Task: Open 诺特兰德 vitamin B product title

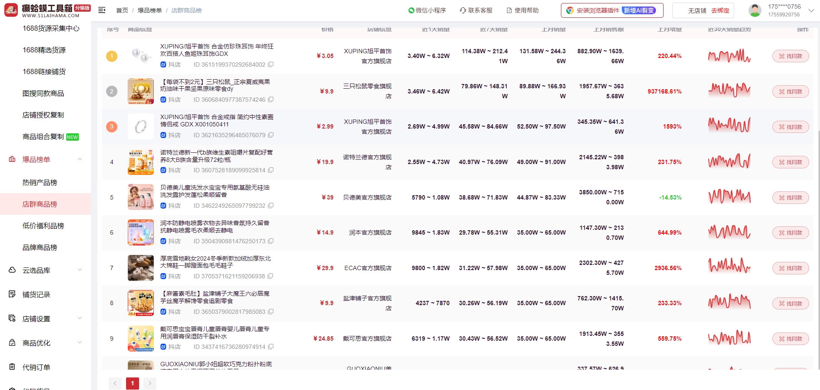Action: [217, 156]
